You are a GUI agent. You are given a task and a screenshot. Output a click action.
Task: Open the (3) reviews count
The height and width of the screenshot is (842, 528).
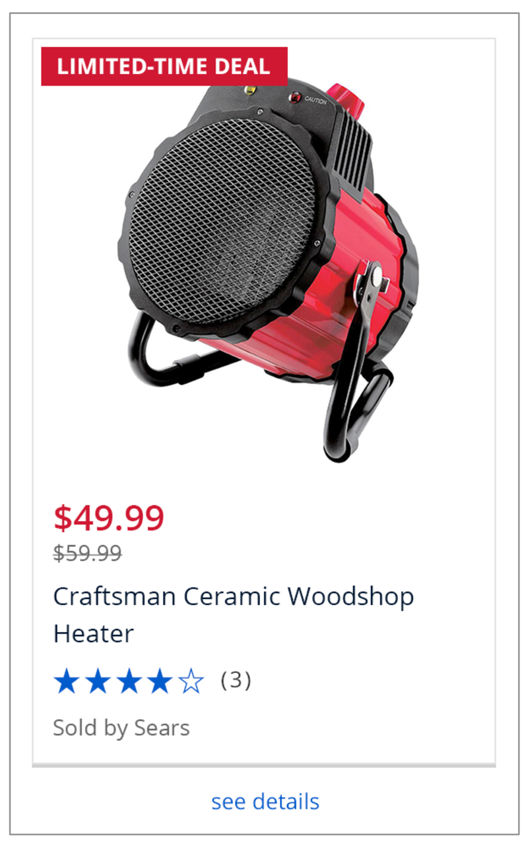point(236,680)
